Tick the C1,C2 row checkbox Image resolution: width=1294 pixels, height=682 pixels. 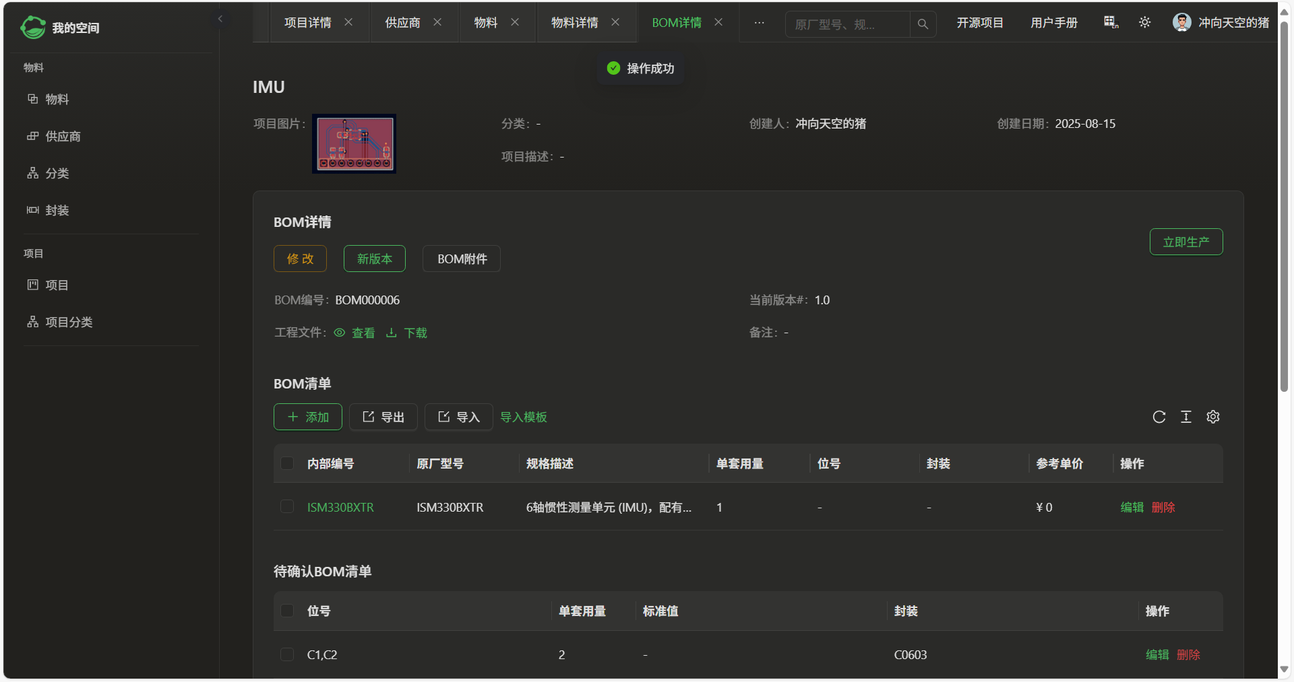tap(287, 654)
